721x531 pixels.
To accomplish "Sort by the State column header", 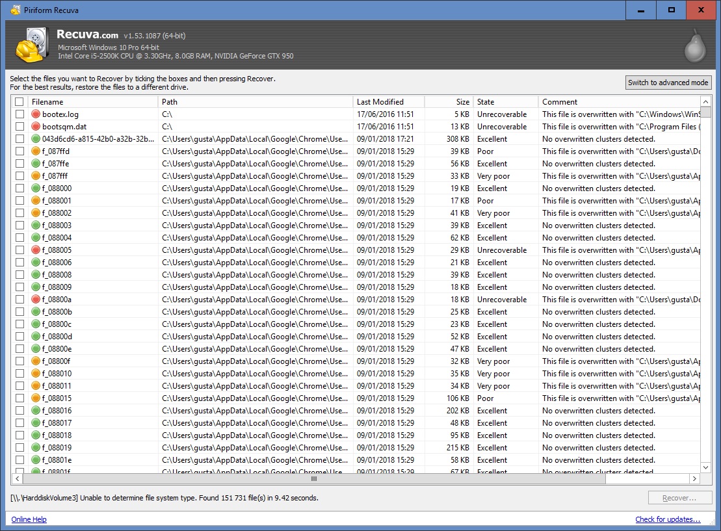I will coord(506,101).
